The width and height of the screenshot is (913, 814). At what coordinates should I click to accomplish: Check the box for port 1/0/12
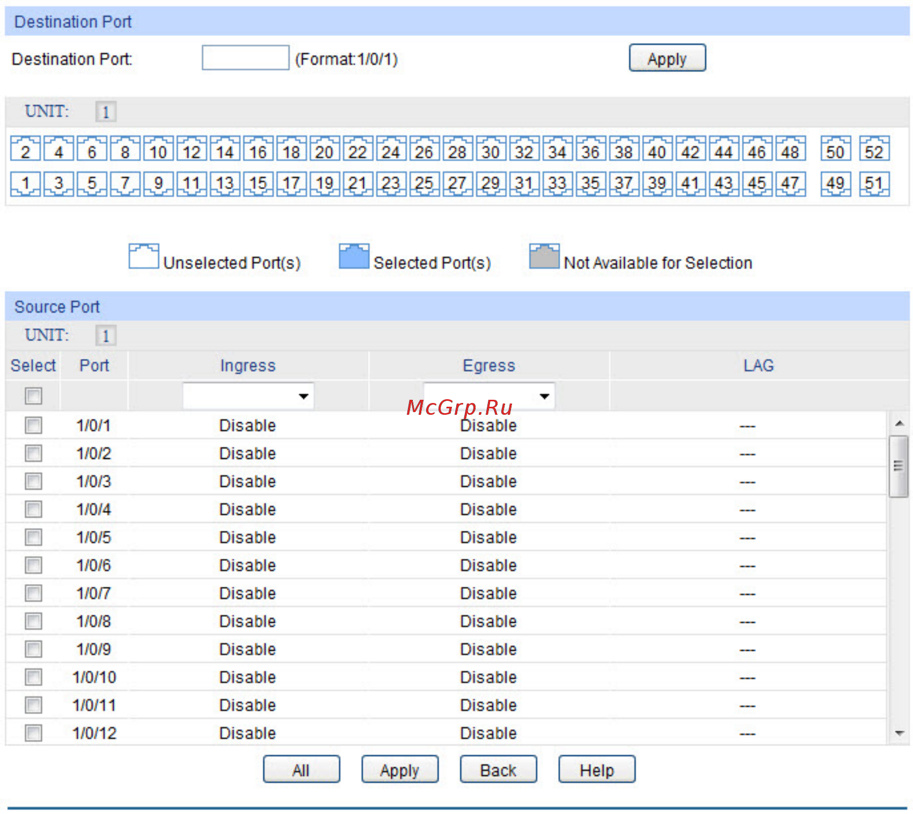click(33, 732)
